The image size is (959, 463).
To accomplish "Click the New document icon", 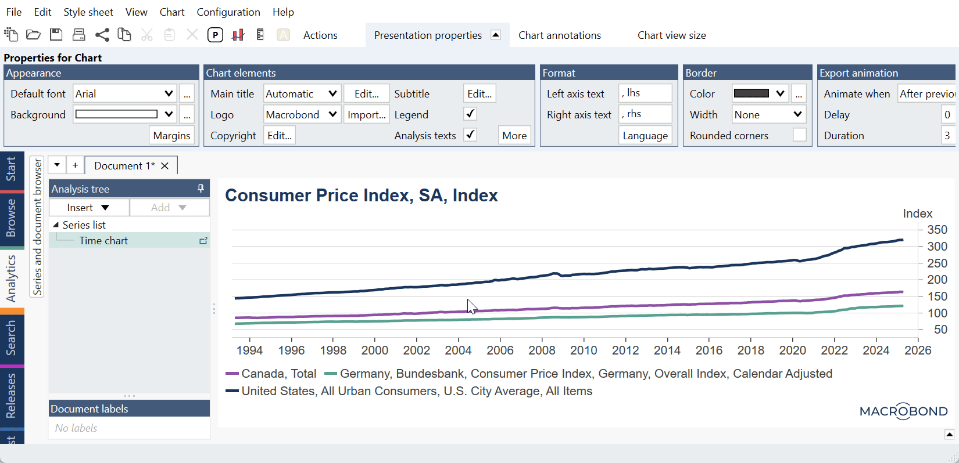I will (x=10, y=35).
